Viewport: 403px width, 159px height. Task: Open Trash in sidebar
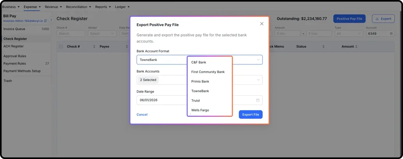[8, 81]
